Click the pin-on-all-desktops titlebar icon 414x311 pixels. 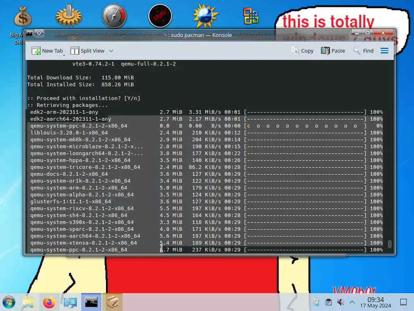(39, 33)
